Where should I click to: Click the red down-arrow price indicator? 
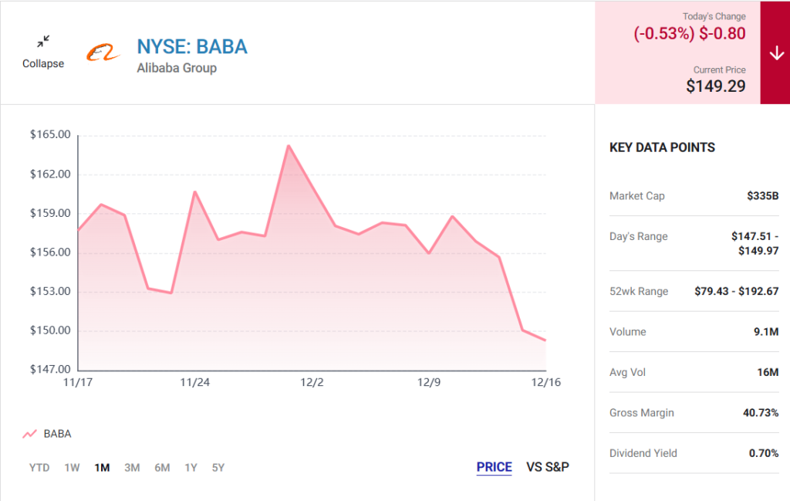coord(775,52)
